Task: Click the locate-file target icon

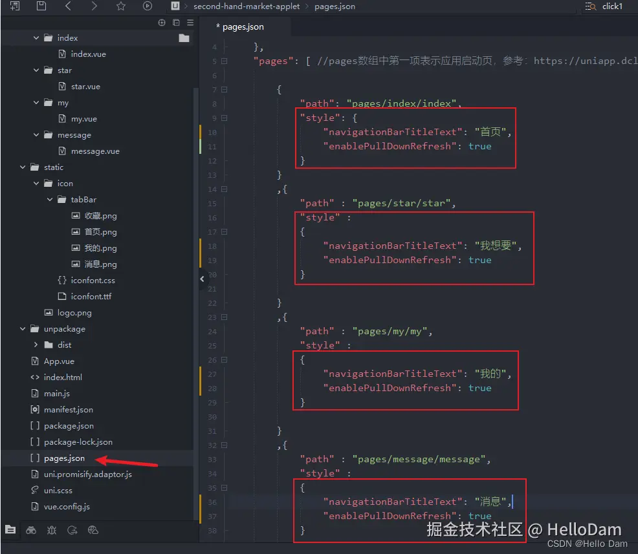Action: coord(162,23)
